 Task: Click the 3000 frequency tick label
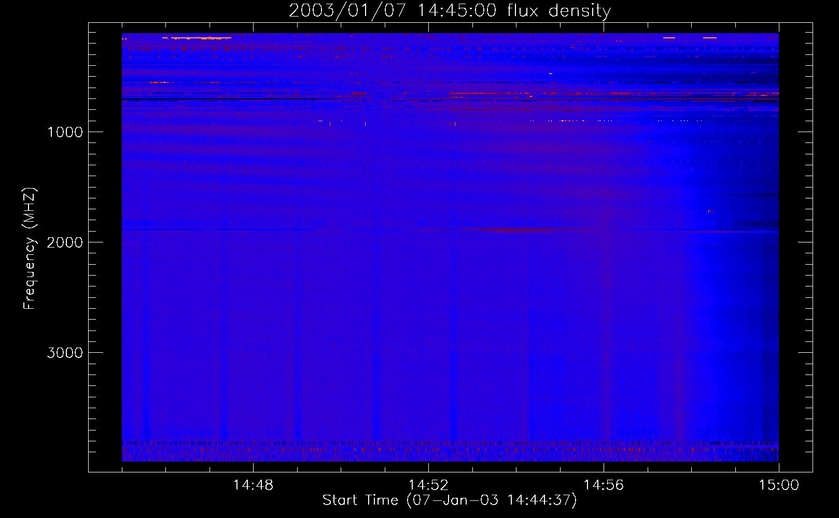coord(65,353)
